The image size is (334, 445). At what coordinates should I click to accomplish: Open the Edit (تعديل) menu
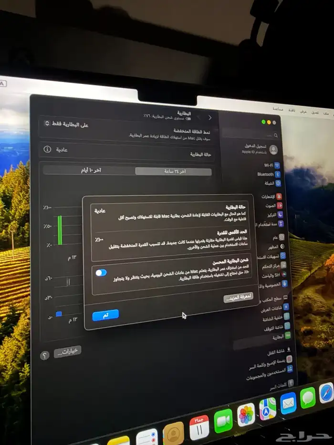315,113
